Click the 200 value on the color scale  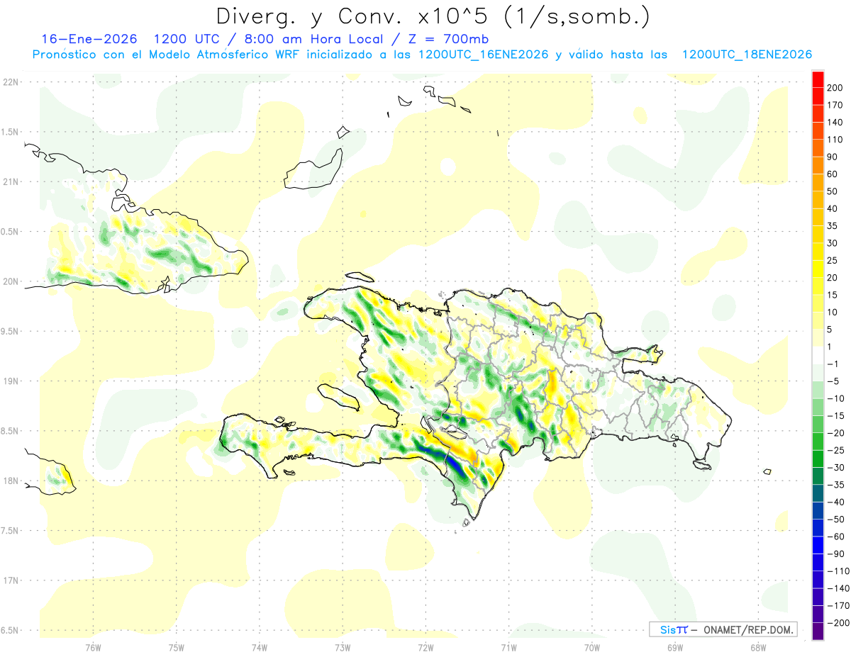pos(835,88)
